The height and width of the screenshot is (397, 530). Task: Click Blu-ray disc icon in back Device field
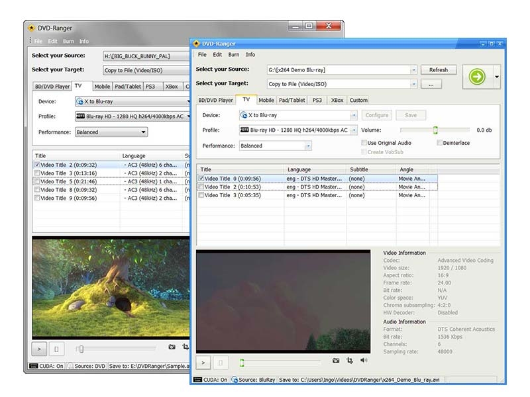click(x=79, y=101)
